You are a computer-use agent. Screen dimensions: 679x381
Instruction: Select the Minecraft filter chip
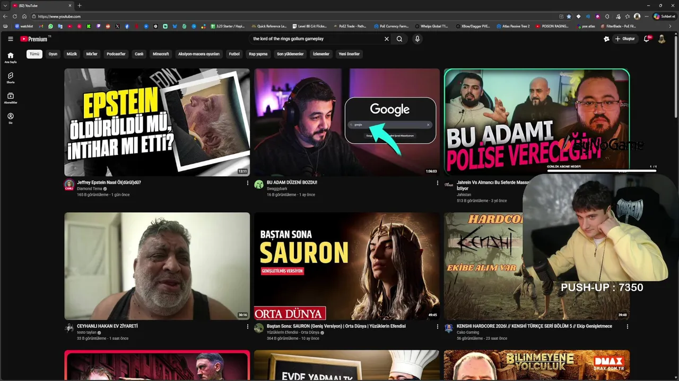point(161,54)
